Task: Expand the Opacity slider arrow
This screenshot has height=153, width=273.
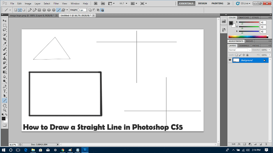Action: (x=269, y=50)
